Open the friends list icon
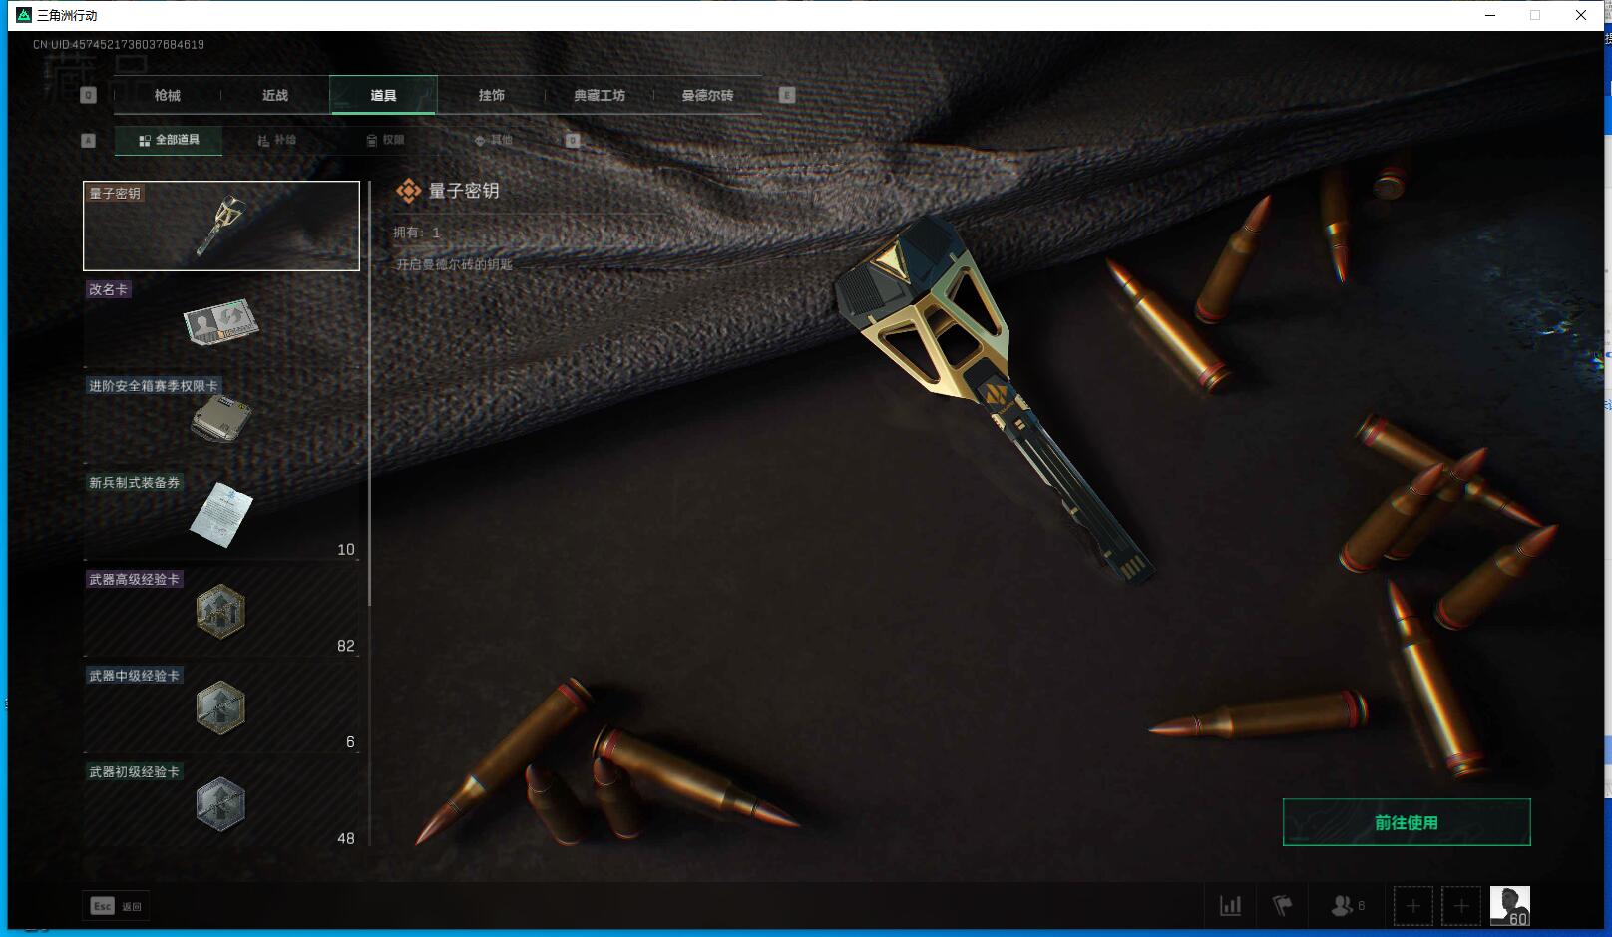The width and height of the screenshot is (1612, 937). (x=1348, y=906)
